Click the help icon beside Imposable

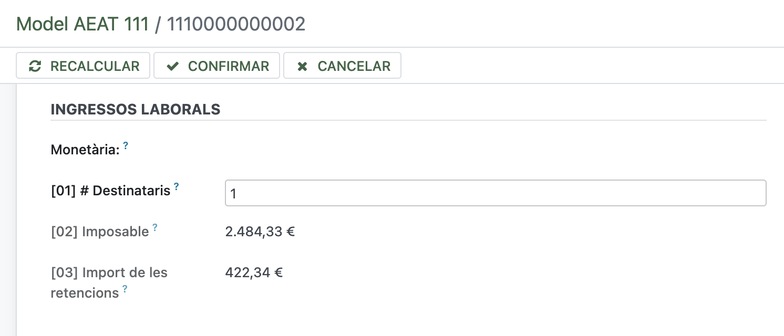click(155, 227)
